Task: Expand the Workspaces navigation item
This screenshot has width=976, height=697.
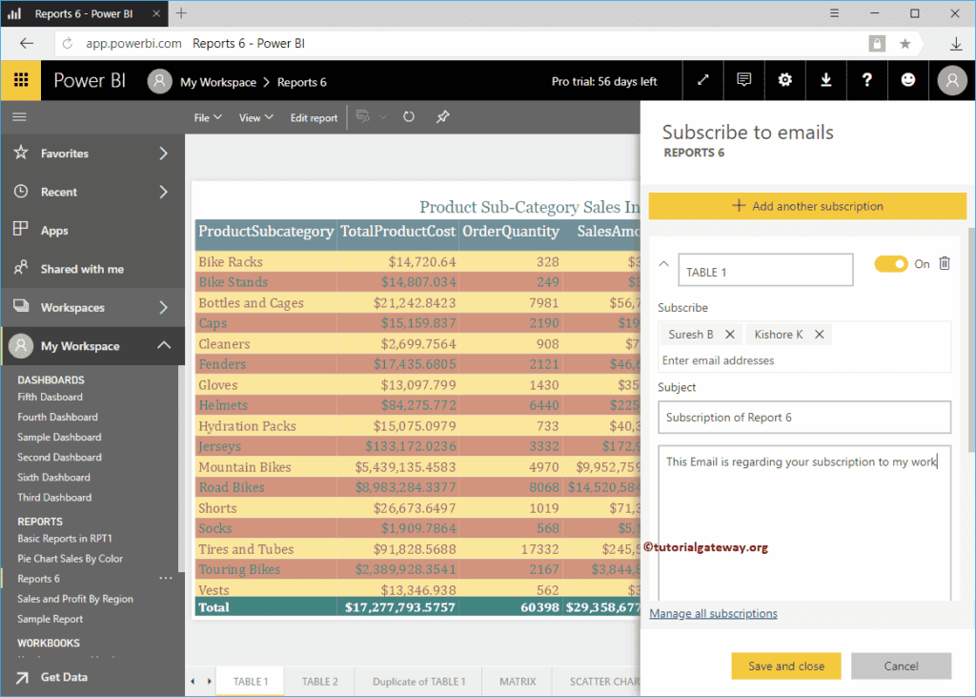Action: (x=163, y=308)
